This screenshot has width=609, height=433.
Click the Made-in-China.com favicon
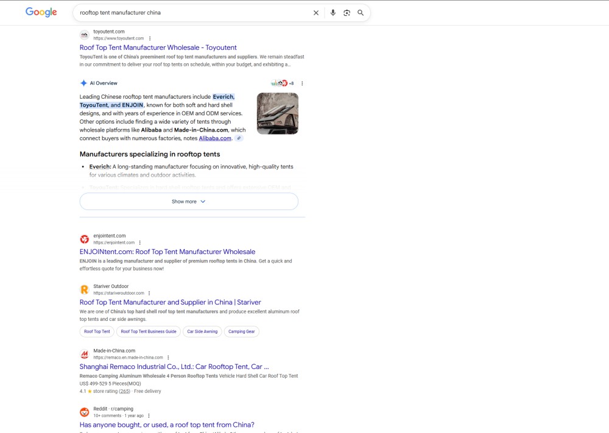[x=84, y=354]
